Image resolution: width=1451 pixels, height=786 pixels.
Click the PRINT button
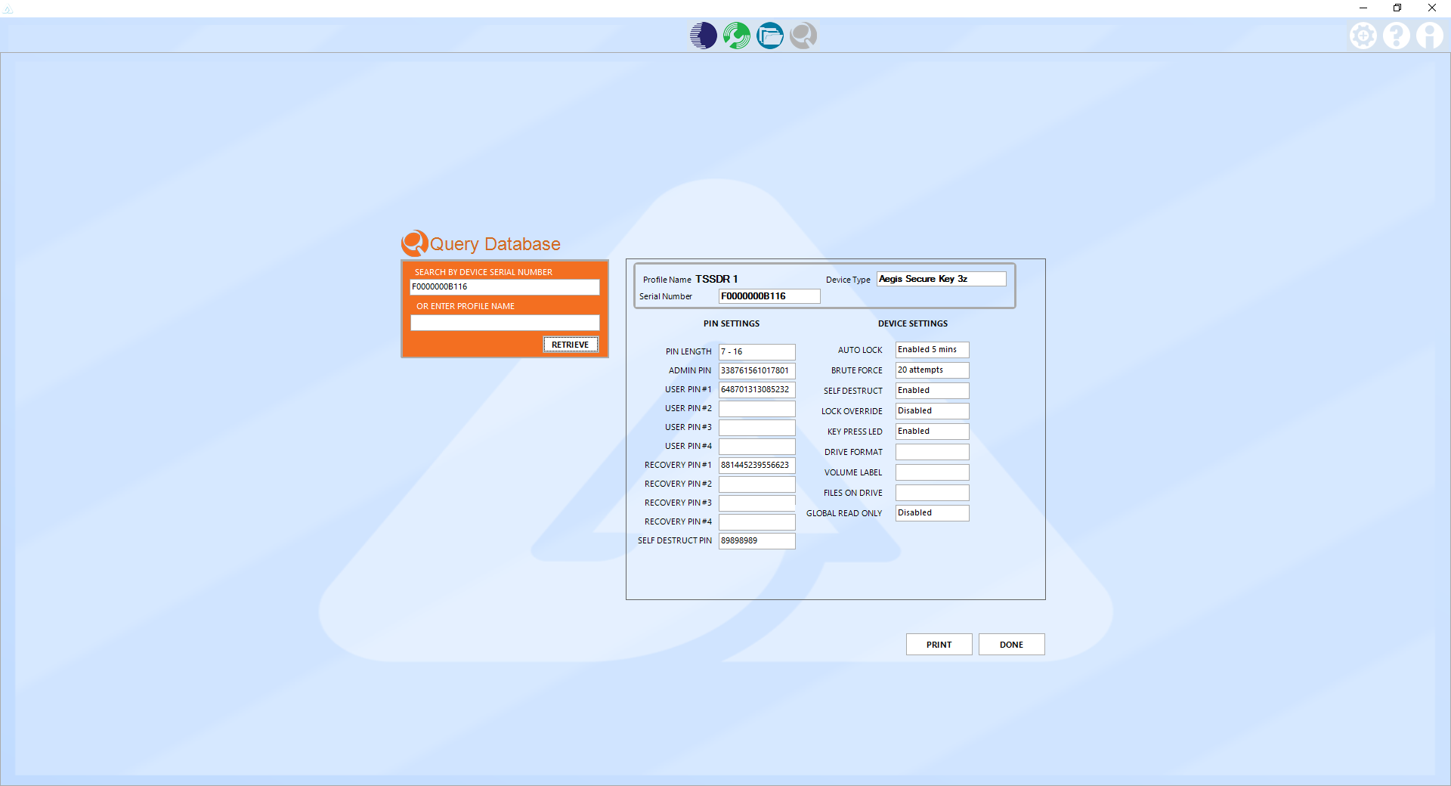point(939,645)
